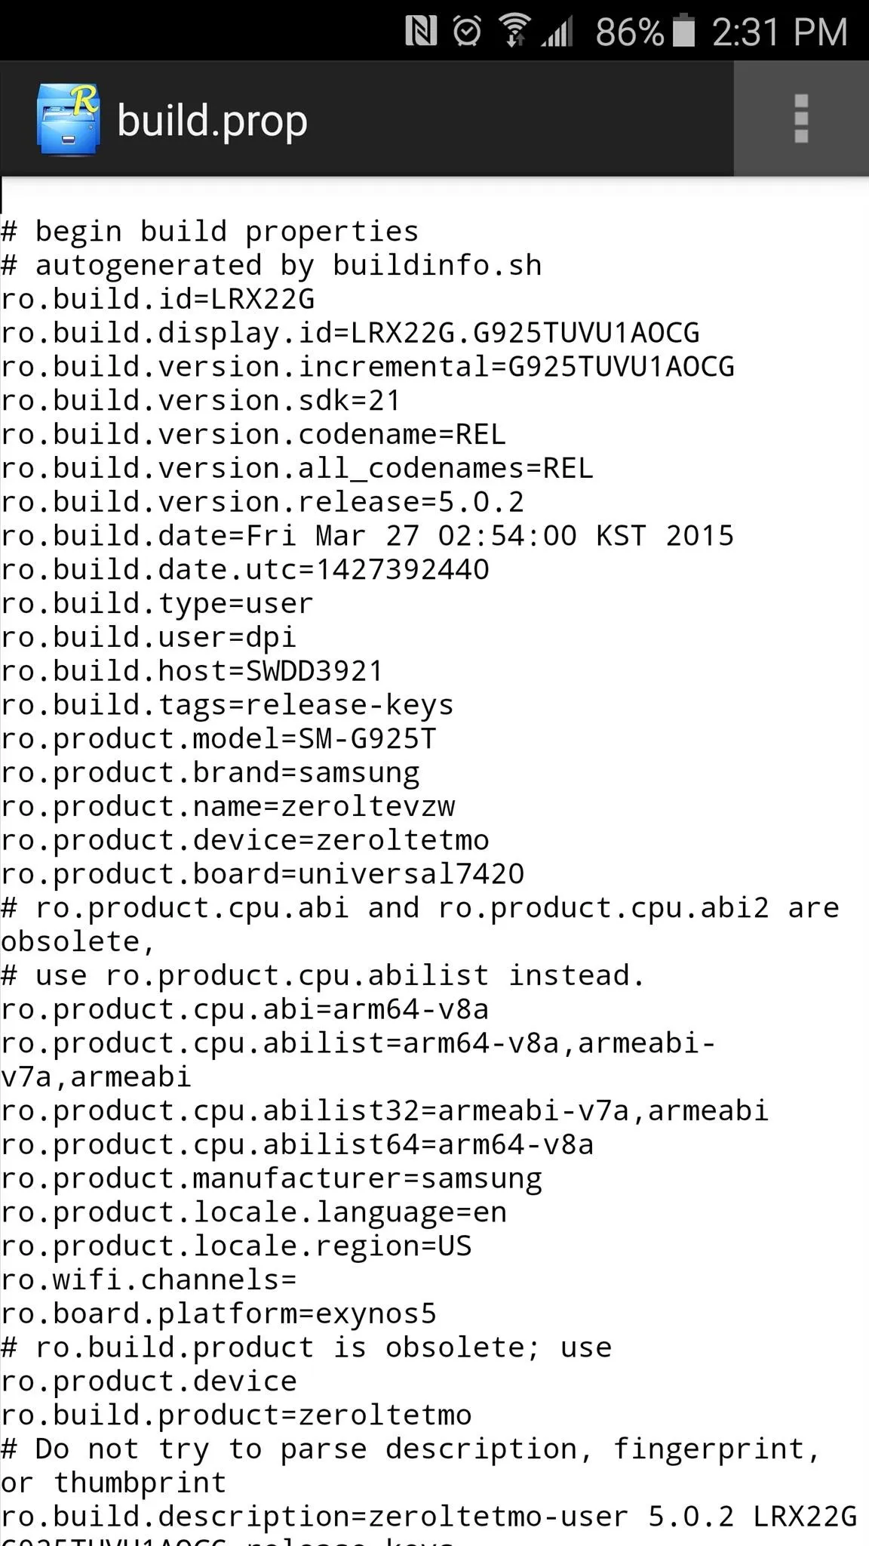Tap the Root Explorer app icon
869x1546 pixels.
68,119
